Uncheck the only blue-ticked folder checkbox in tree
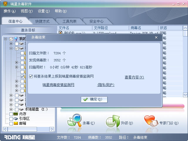188x141 pixels. pyautogui.click(x=22, y=76)
